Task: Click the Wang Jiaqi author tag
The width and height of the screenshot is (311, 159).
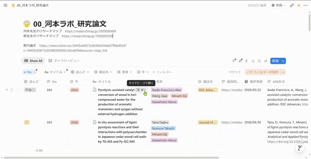Action: coord(160,96)
